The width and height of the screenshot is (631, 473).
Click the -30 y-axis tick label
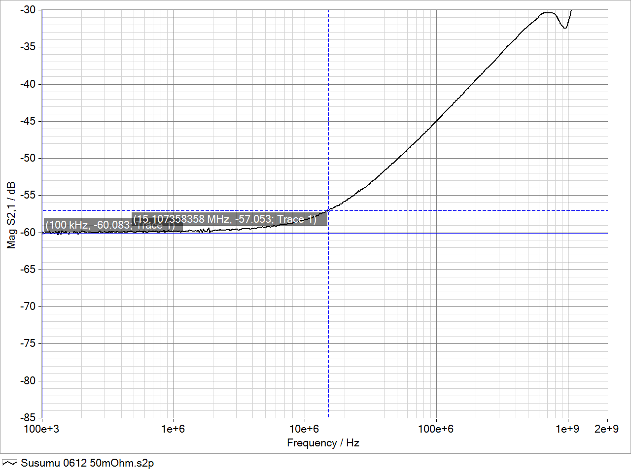pyautogui.click(x=28, y=10)
